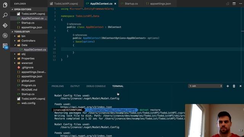Open the Debug view icon

pyautogui.click(x=5, y=35)
